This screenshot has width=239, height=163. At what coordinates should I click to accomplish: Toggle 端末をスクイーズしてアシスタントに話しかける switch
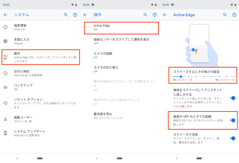click(232, 98)
